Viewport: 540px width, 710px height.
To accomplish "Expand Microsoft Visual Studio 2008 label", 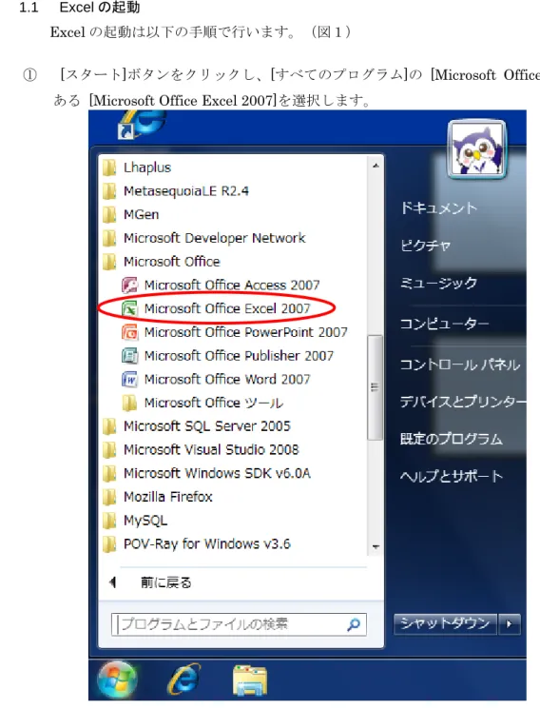I will (211, 450).
